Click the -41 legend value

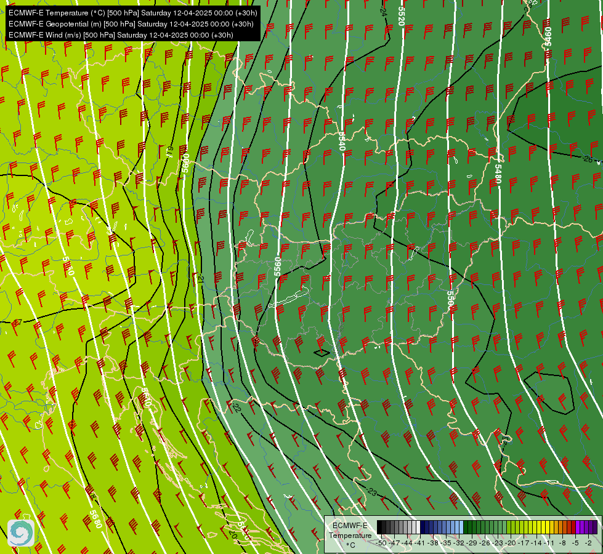[420, 543]
